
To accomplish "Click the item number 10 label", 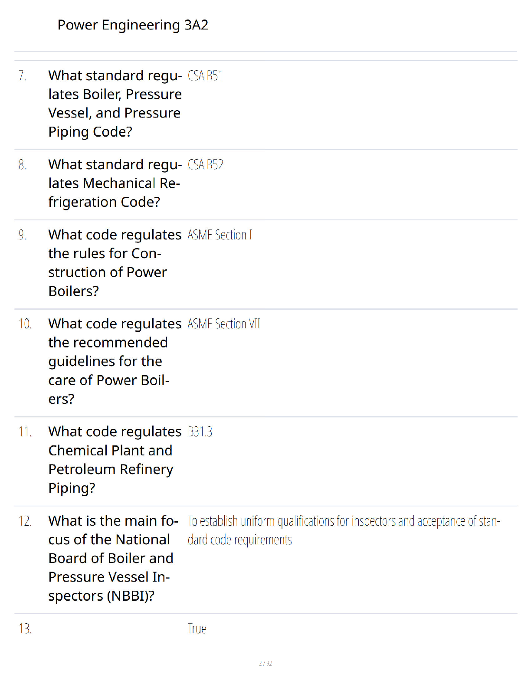I will click(25, 324).
